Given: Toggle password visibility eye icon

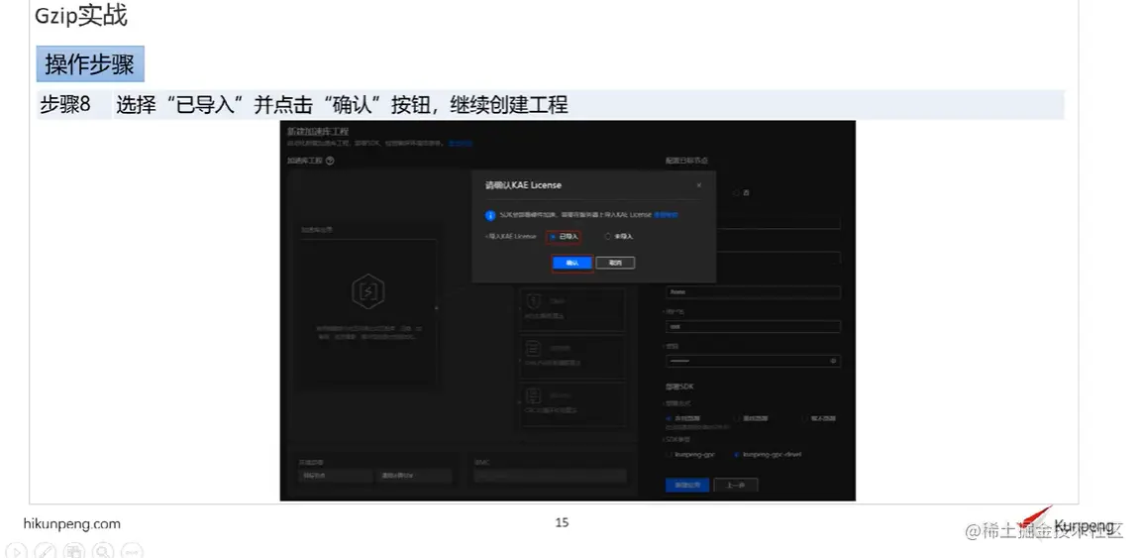Looking at the screenshot, I should point(833,361).
